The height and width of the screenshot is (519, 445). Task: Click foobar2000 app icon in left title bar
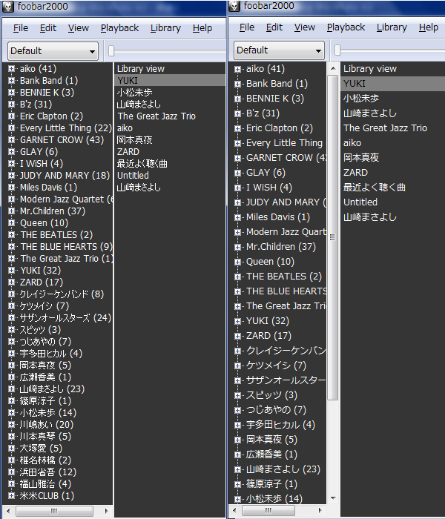8,7
